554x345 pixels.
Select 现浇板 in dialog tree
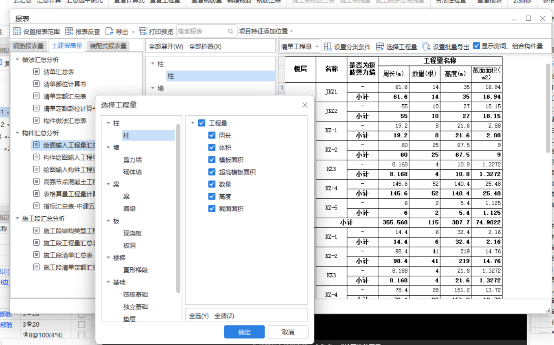coord(132,233)
